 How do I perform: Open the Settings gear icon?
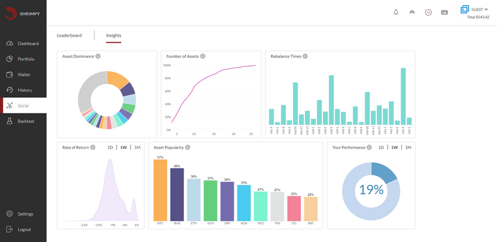click(10, 214)
